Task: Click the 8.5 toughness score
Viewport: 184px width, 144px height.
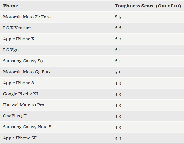Action: click(x=118, y=17)
